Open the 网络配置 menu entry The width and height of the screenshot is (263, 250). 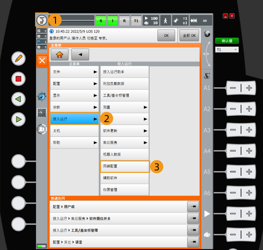point(124,167)
